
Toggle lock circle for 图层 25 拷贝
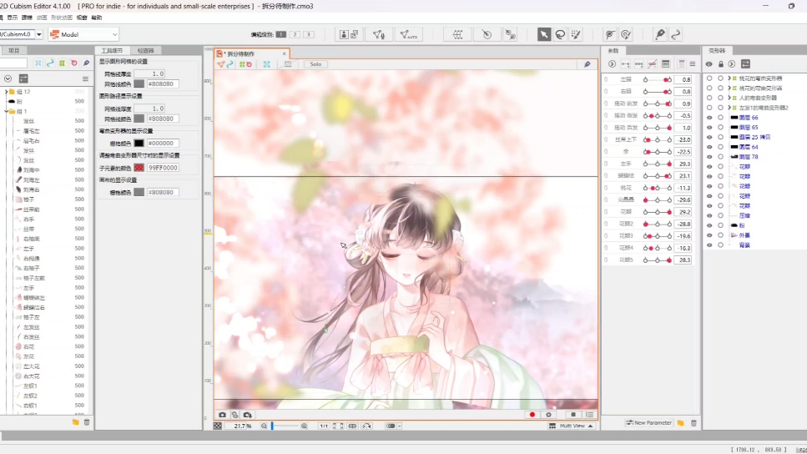720,138
